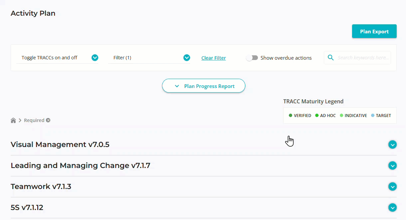Open the Filter (1) dropdown
The image size is (406, 220).
[187, 58]
